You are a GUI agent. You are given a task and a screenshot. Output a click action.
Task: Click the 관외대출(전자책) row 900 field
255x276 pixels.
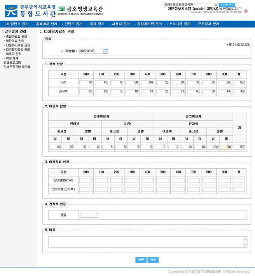pos(224,189)
